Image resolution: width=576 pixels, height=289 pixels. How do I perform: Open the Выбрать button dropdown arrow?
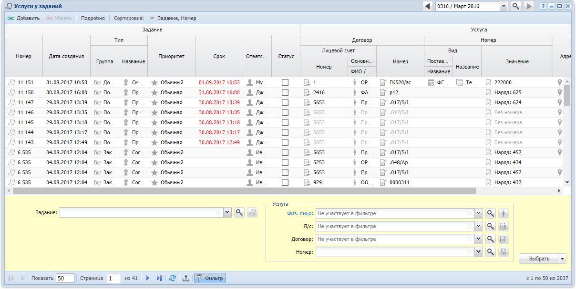pos(563,259)
